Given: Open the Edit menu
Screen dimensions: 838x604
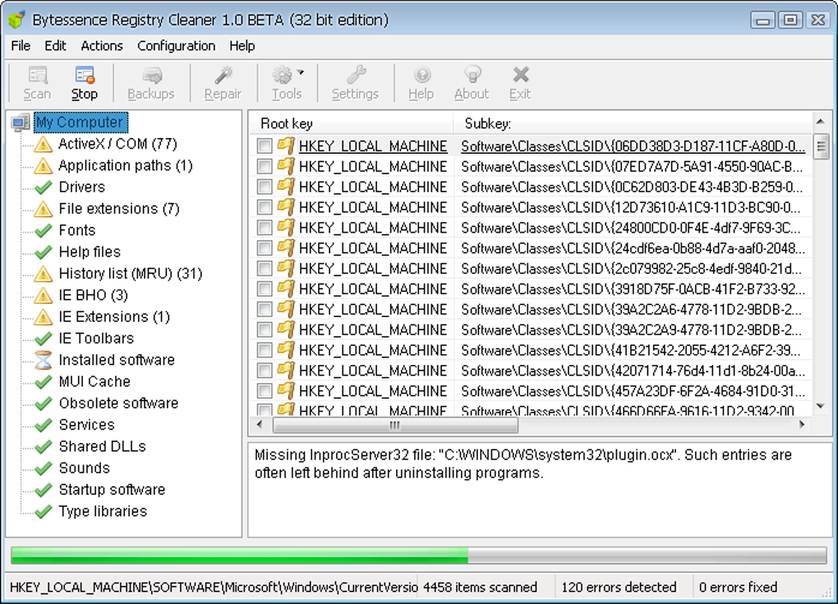Looking at the screenshot, I should [55, 46].
